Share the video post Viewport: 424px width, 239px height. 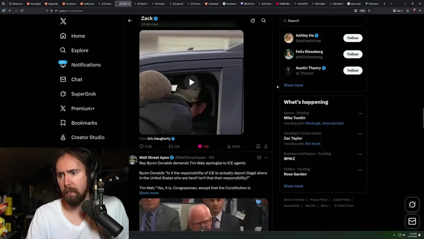(x=266, y=146)
